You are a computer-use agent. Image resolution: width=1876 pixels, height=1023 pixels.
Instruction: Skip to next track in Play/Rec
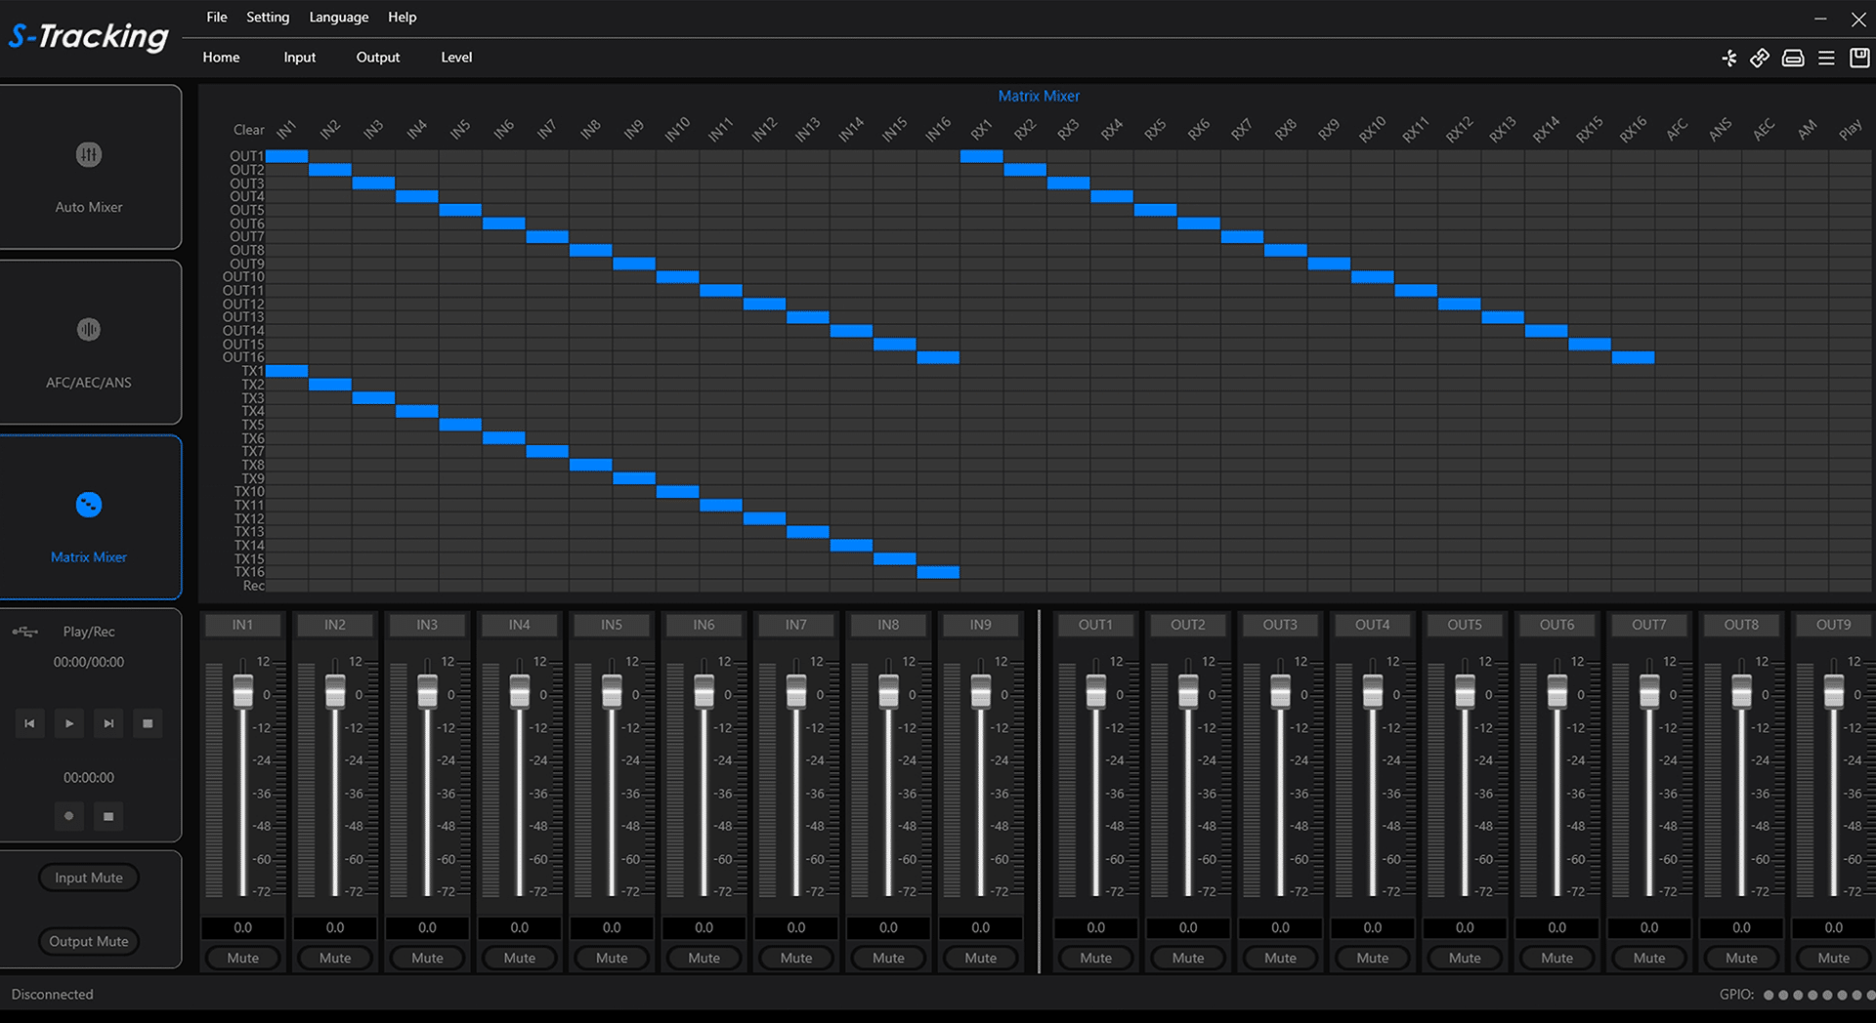[108, 723]
